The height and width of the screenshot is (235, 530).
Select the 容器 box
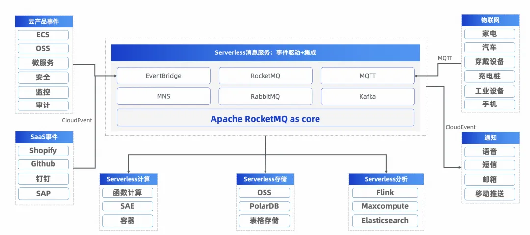128,220
